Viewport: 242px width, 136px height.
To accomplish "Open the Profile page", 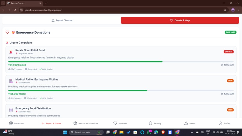I will [224, 123].
